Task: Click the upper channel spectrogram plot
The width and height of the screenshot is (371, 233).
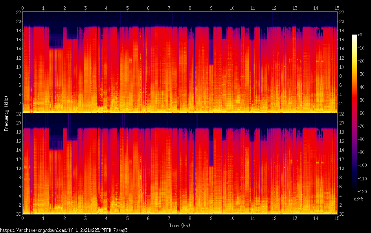Action: click(180, 62)
